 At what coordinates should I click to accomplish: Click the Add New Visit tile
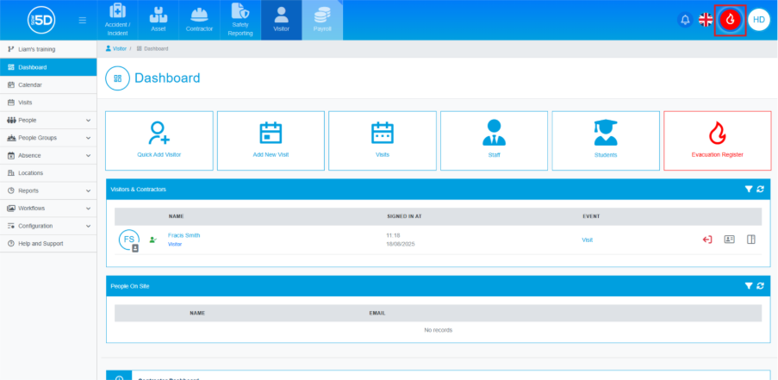click(271, 141)
